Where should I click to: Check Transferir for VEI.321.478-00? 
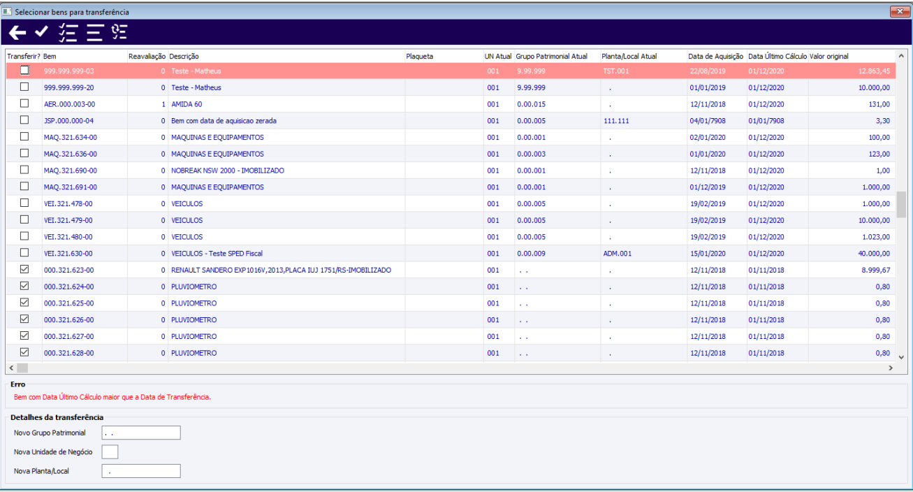(24, 203)
